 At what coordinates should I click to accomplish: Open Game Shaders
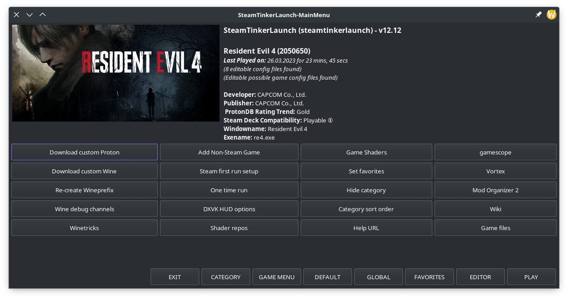(x=366, y=152)
